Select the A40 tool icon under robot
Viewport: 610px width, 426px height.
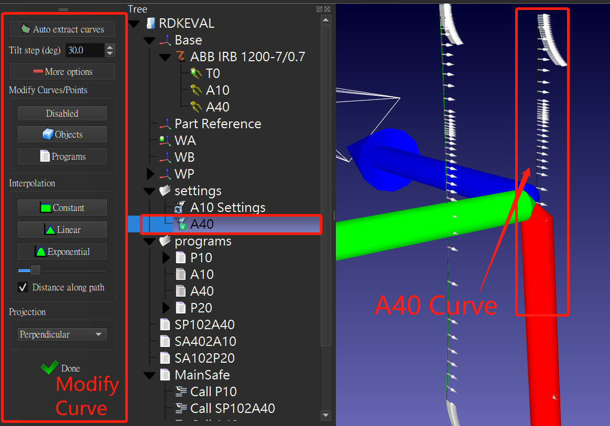pos(196,107)
